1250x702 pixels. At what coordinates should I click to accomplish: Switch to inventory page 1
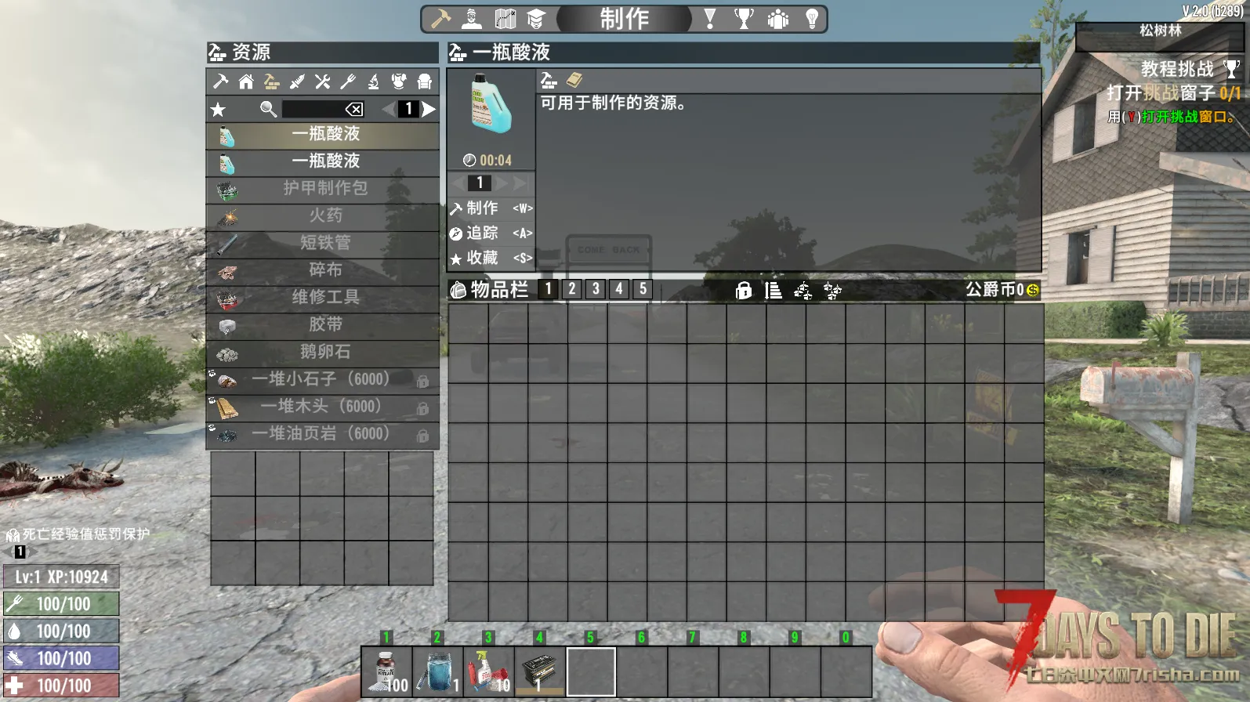pyautogui.click(x=549, y=289)
